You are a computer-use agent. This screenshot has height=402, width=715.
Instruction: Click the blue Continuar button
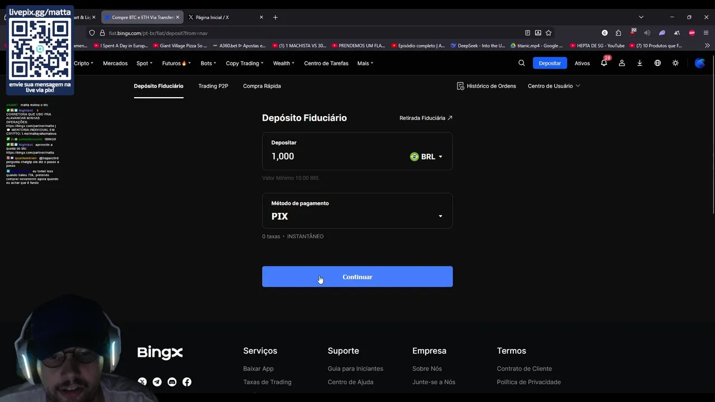click(357, 277)
